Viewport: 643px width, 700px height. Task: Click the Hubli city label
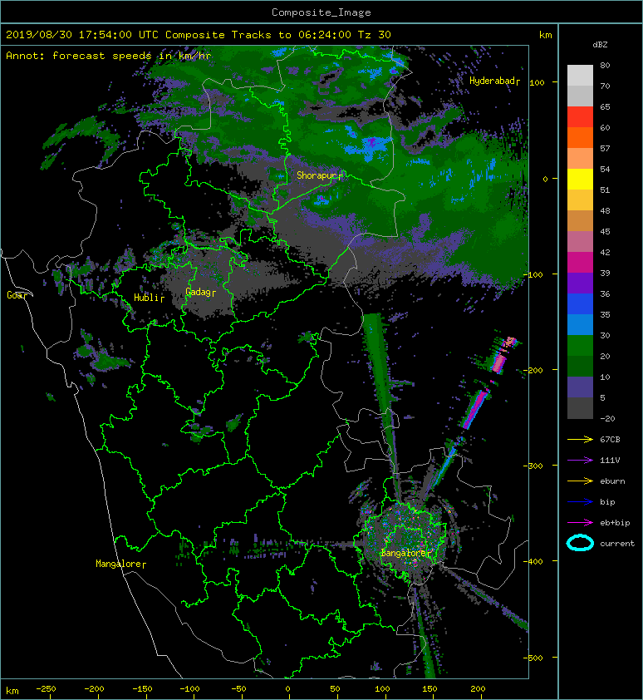coord(149,298)
